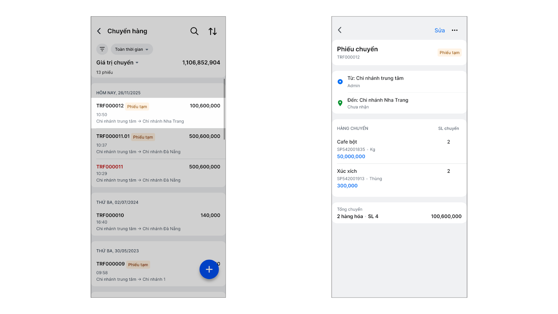Open transfer TRF000011.01 row
The image size is (558, 314).
[x=158, y=143]
